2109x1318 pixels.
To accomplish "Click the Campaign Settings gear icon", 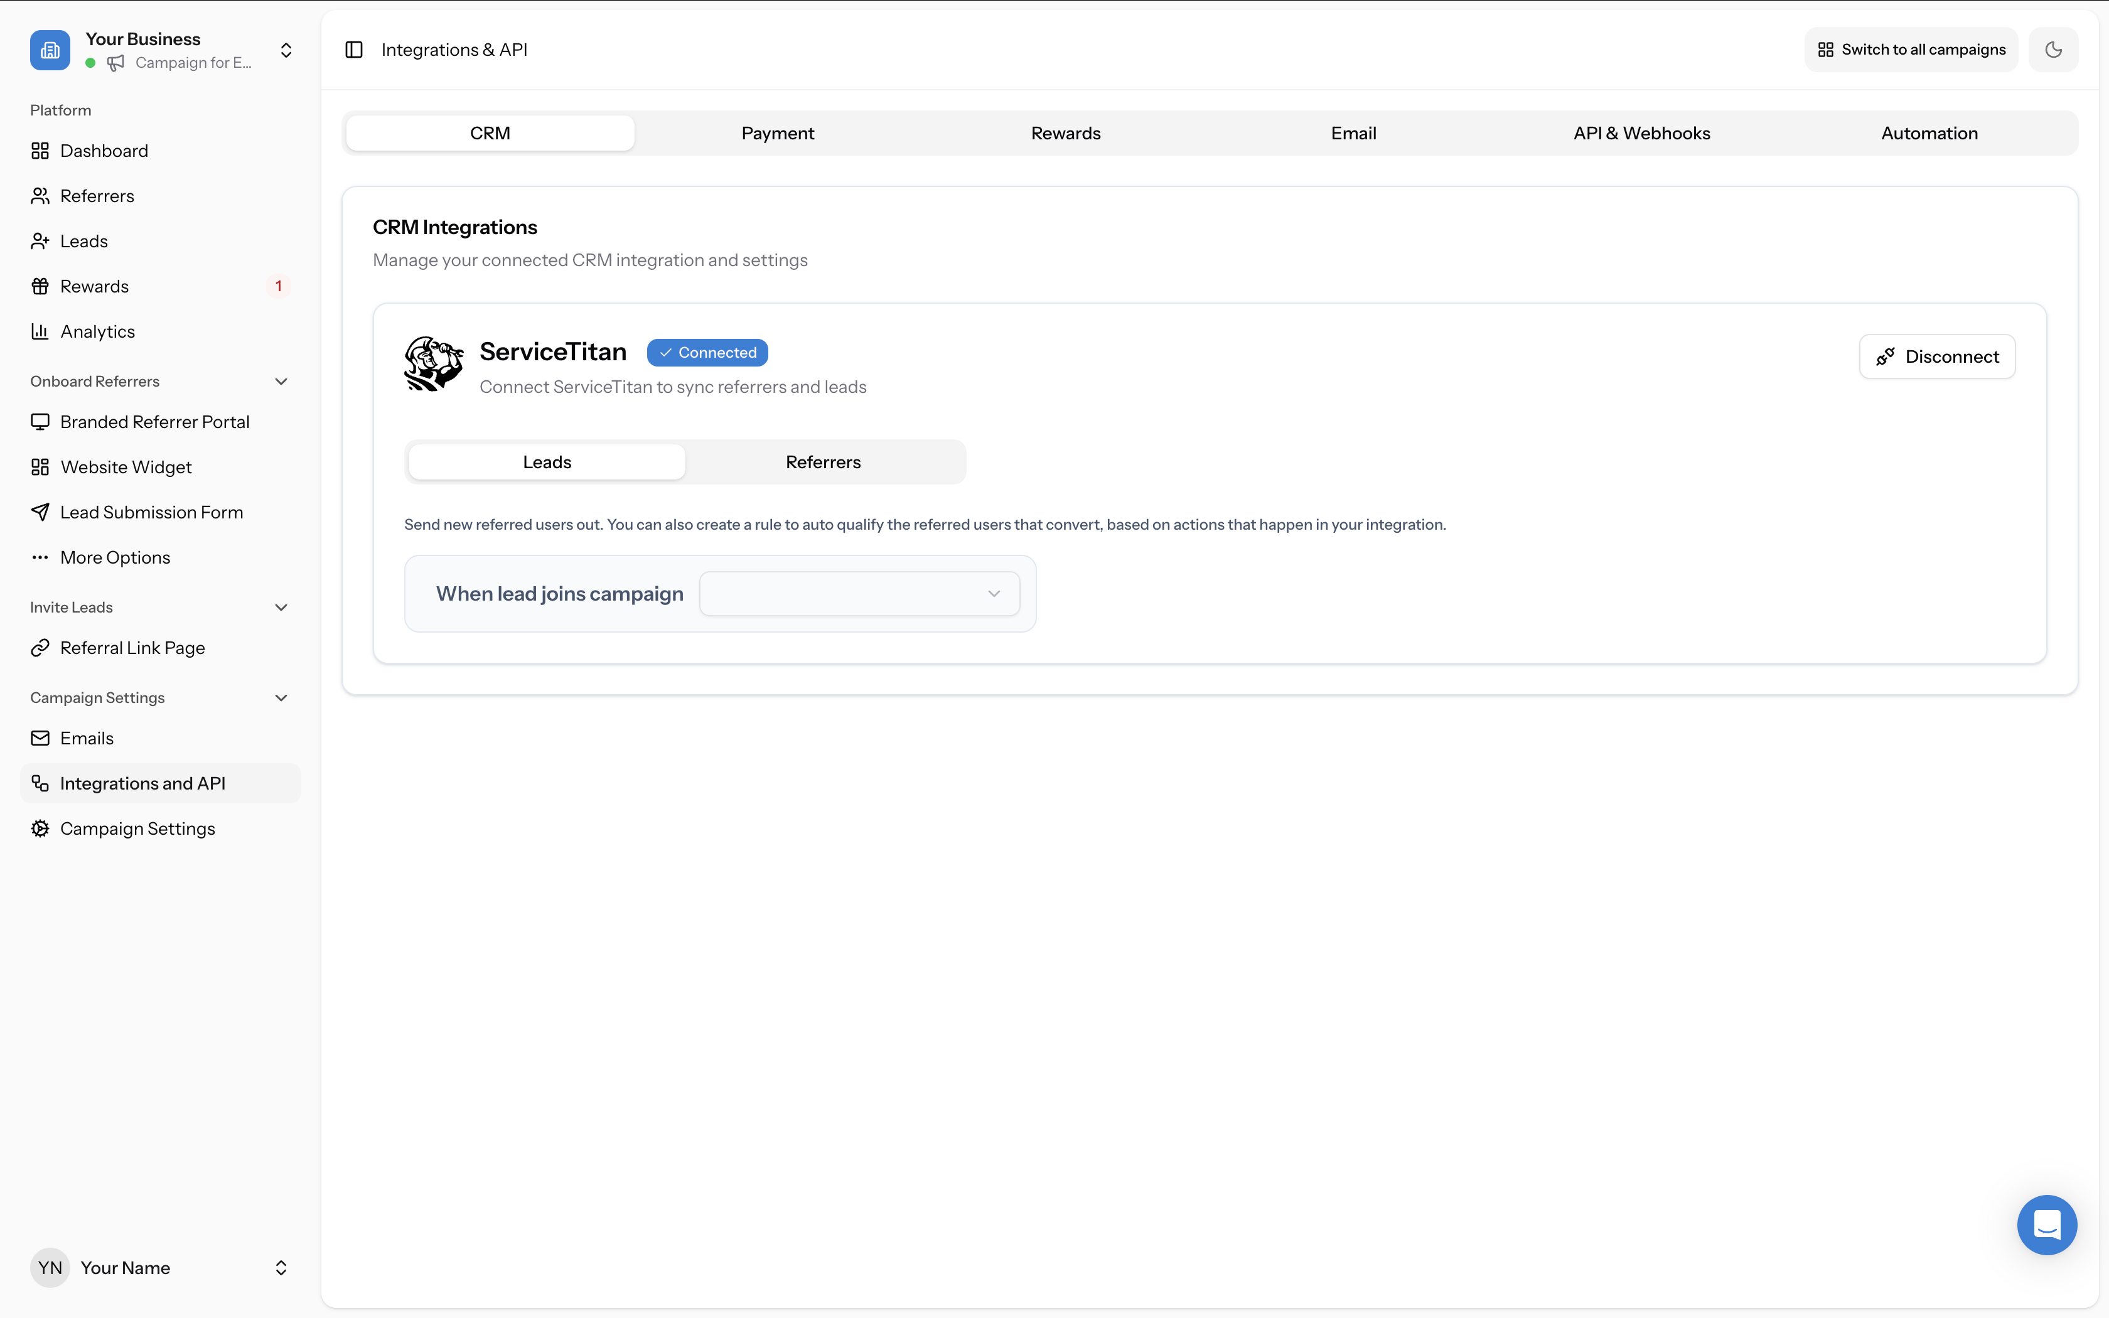I will pyautogui.click(x=40, y=828).
